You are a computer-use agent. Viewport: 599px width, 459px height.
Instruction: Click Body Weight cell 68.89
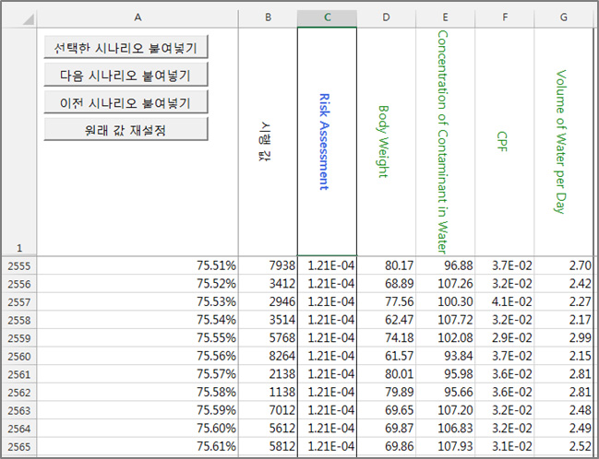point(386,284)
